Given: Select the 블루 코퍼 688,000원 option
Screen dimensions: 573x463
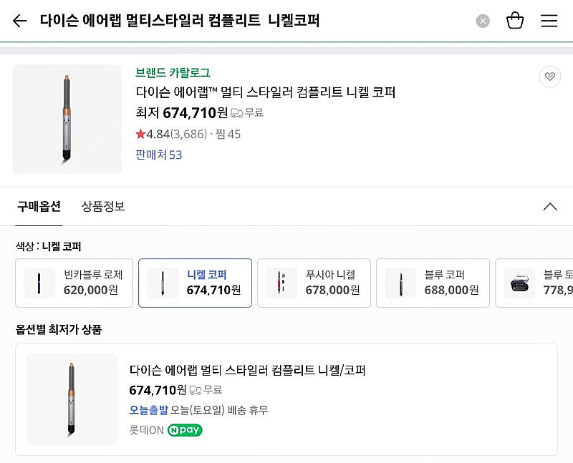Looking at the screenshot, I should coord(433,283).
